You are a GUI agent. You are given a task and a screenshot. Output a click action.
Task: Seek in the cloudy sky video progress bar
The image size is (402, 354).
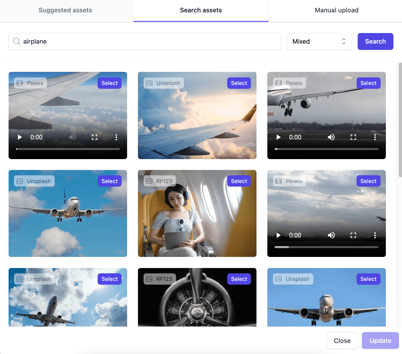pos(326,247)
